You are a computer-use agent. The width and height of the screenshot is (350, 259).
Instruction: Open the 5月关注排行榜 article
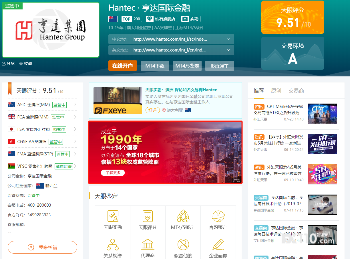tap(279, 170)
